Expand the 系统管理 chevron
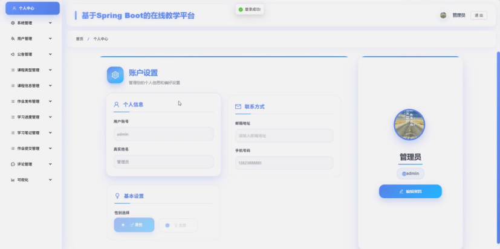 (50, 23)
